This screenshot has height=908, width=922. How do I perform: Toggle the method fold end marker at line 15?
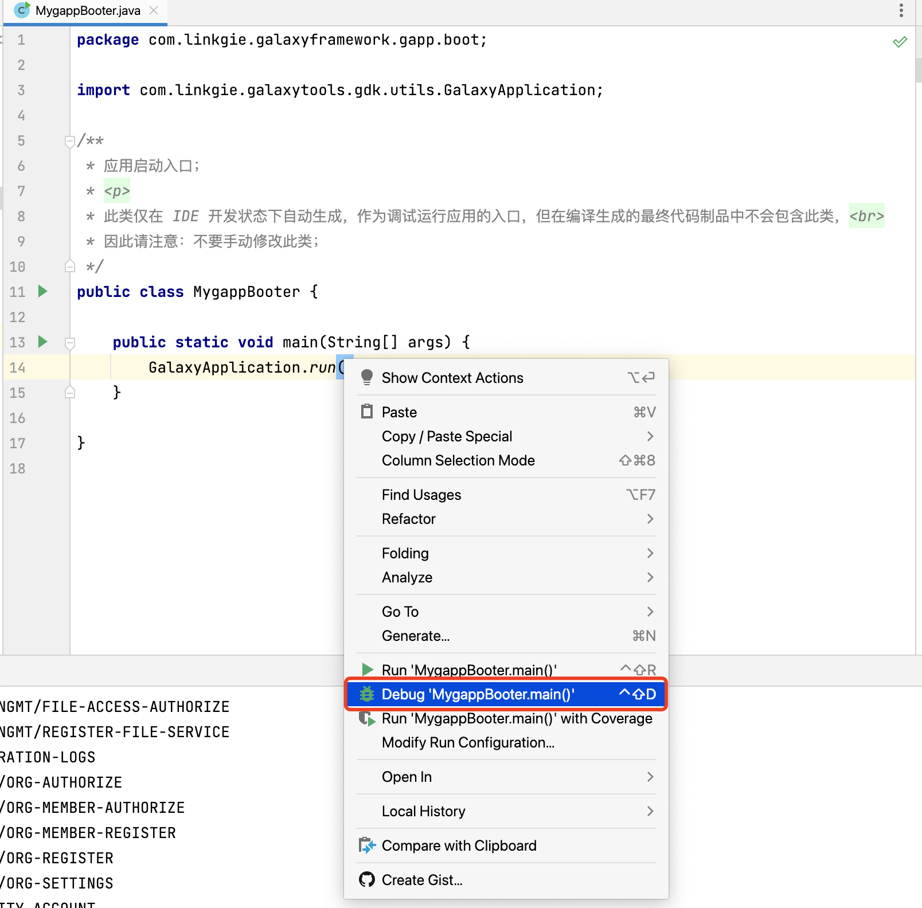coord(70,392)
